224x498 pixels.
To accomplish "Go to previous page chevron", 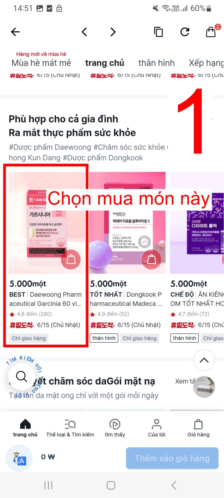I will point(84,32).
